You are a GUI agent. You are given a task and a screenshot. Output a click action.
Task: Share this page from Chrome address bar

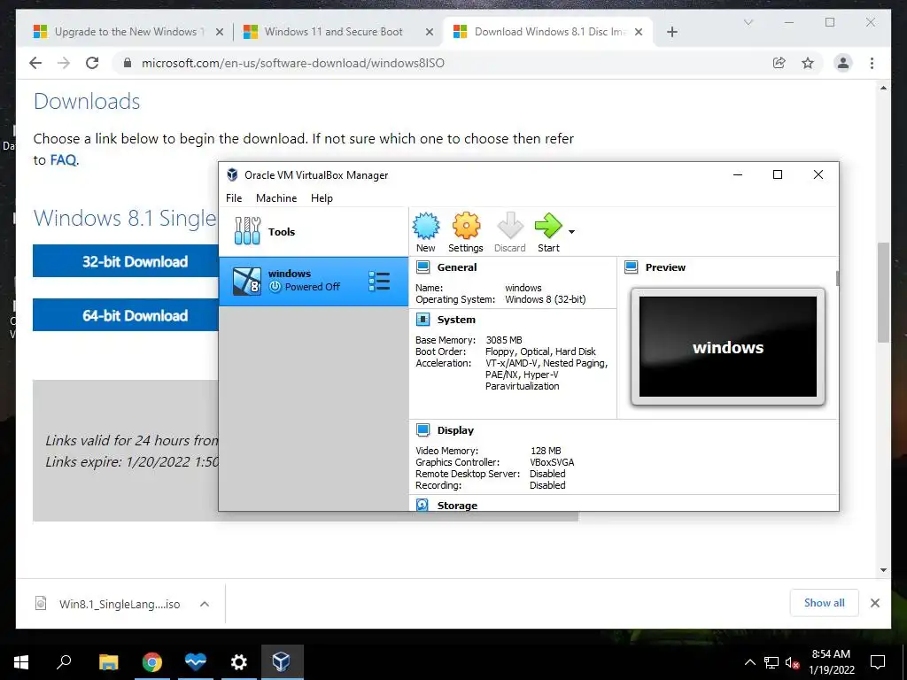point(779,63)
